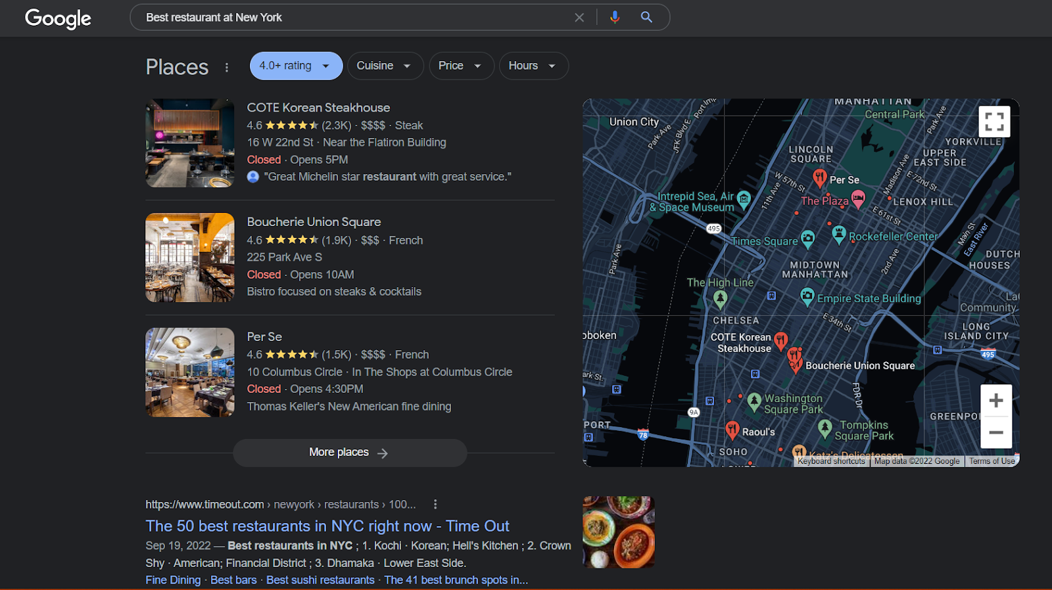Viewport: 1052px width, 590px height.
Task: Open the Price filter dropdown
Action: click(461, 66)
